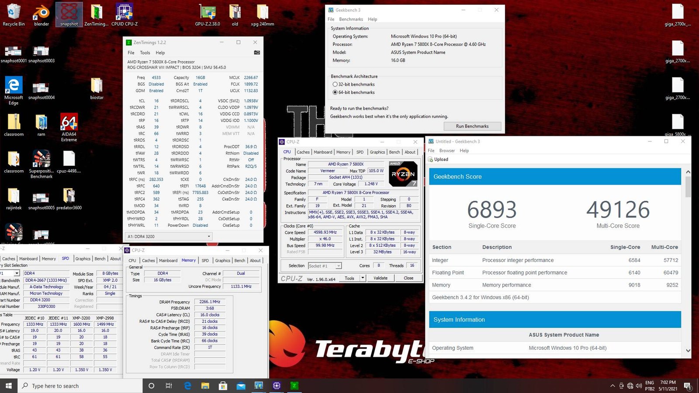This screenshot has width=699, height=393.
Task: Open the snaphsot0004 desktop file
Action: [x=42, y=91]
